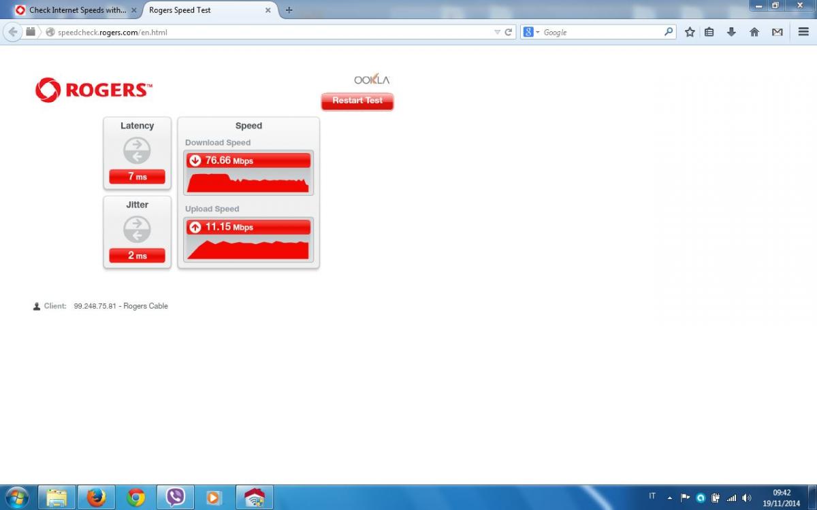Screen dimensions: 817x510
Task: Open the network signal tray icon
Action: click(x=731, y=498)
